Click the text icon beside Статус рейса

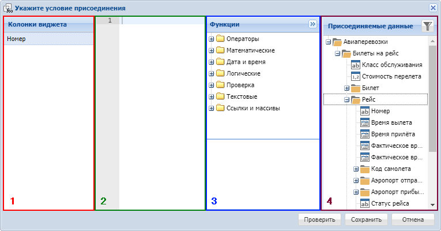[364, 203]
